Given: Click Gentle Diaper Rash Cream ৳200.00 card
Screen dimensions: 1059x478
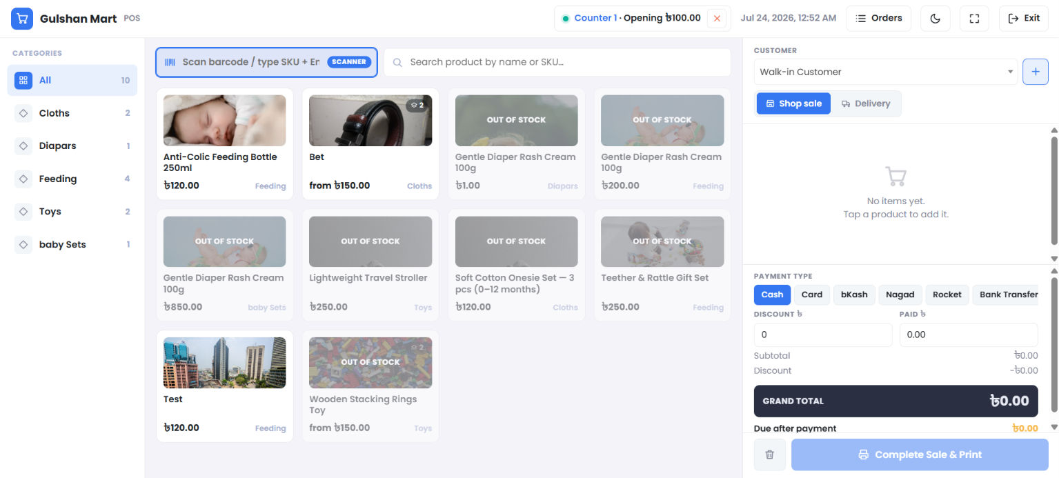Looking at the screenshot, I should (662, 144).
